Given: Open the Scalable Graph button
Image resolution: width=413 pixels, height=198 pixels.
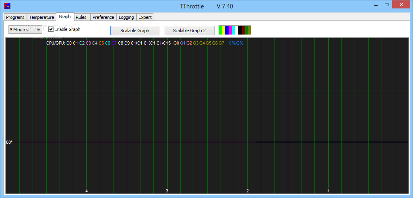Looking at the screenshot, I should [x=135, y=31].
